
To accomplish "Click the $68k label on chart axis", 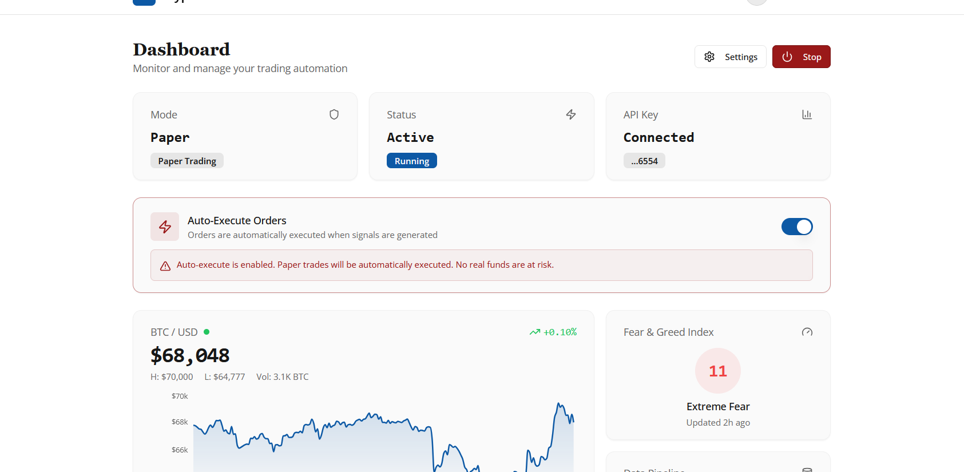I will pos(180,422).
